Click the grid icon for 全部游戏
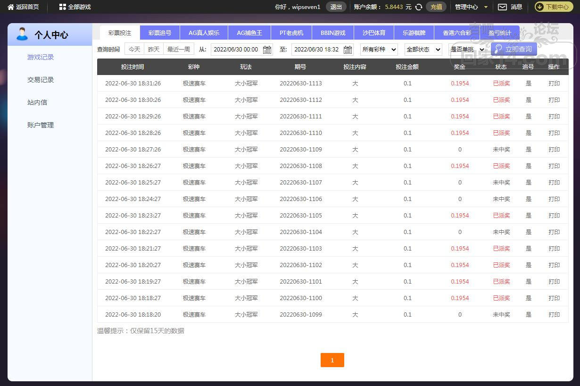The height and width of the screenshot is (386, 580). [62, 7]
